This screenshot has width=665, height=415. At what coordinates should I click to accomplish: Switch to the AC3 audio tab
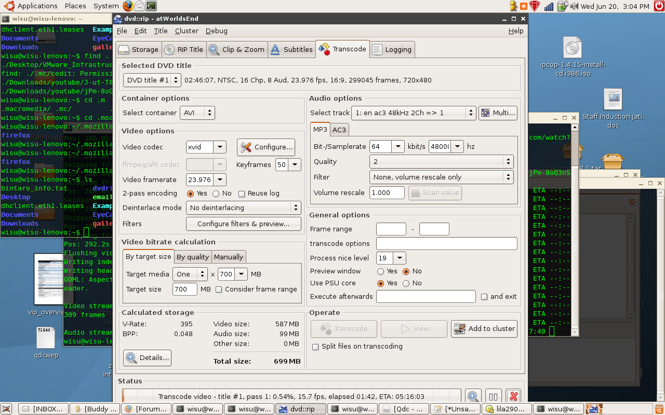coord(339,130)
